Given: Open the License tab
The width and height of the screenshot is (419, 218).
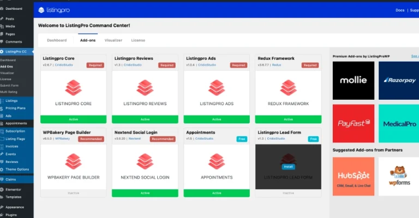Looking at the screenshot, I should 138,40.
